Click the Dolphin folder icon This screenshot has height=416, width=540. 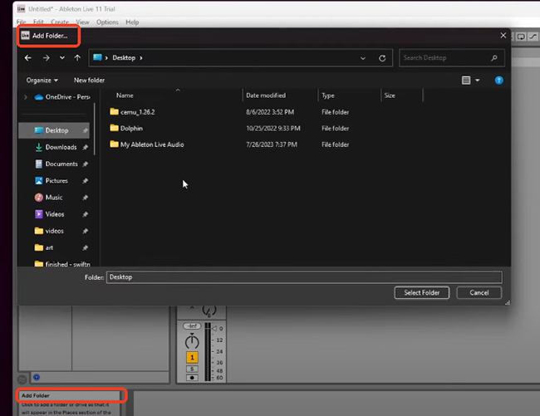click(114, 128)
